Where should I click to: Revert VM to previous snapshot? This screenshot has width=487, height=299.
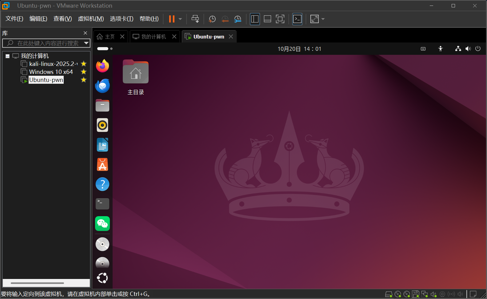[x=225, y=19]
